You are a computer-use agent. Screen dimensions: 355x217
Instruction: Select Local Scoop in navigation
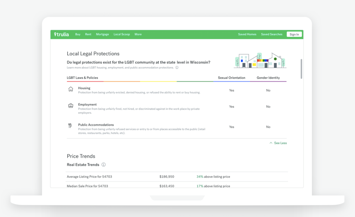point(122,34)
